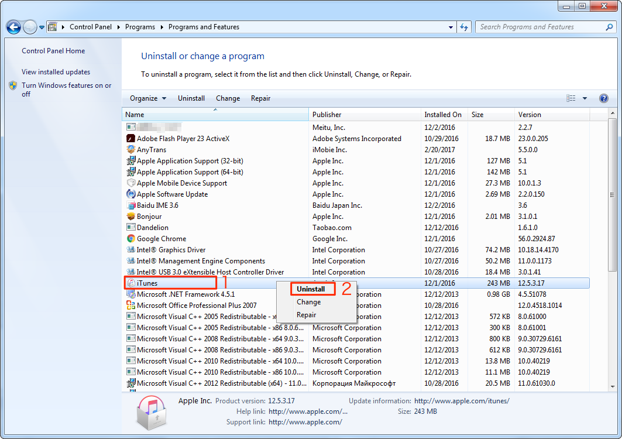
Task: Click the vertical scrollbar thumb
Action: point(613,195)
